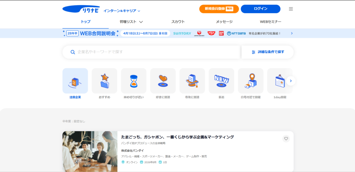Open the Bandai listing thumbnail image

[x=90, y=151]
